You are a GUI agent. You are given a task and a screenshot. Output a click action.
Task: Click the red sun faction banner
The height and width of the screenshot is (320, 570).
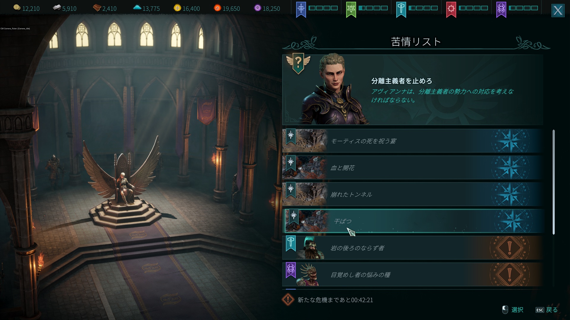click(451, 9)
